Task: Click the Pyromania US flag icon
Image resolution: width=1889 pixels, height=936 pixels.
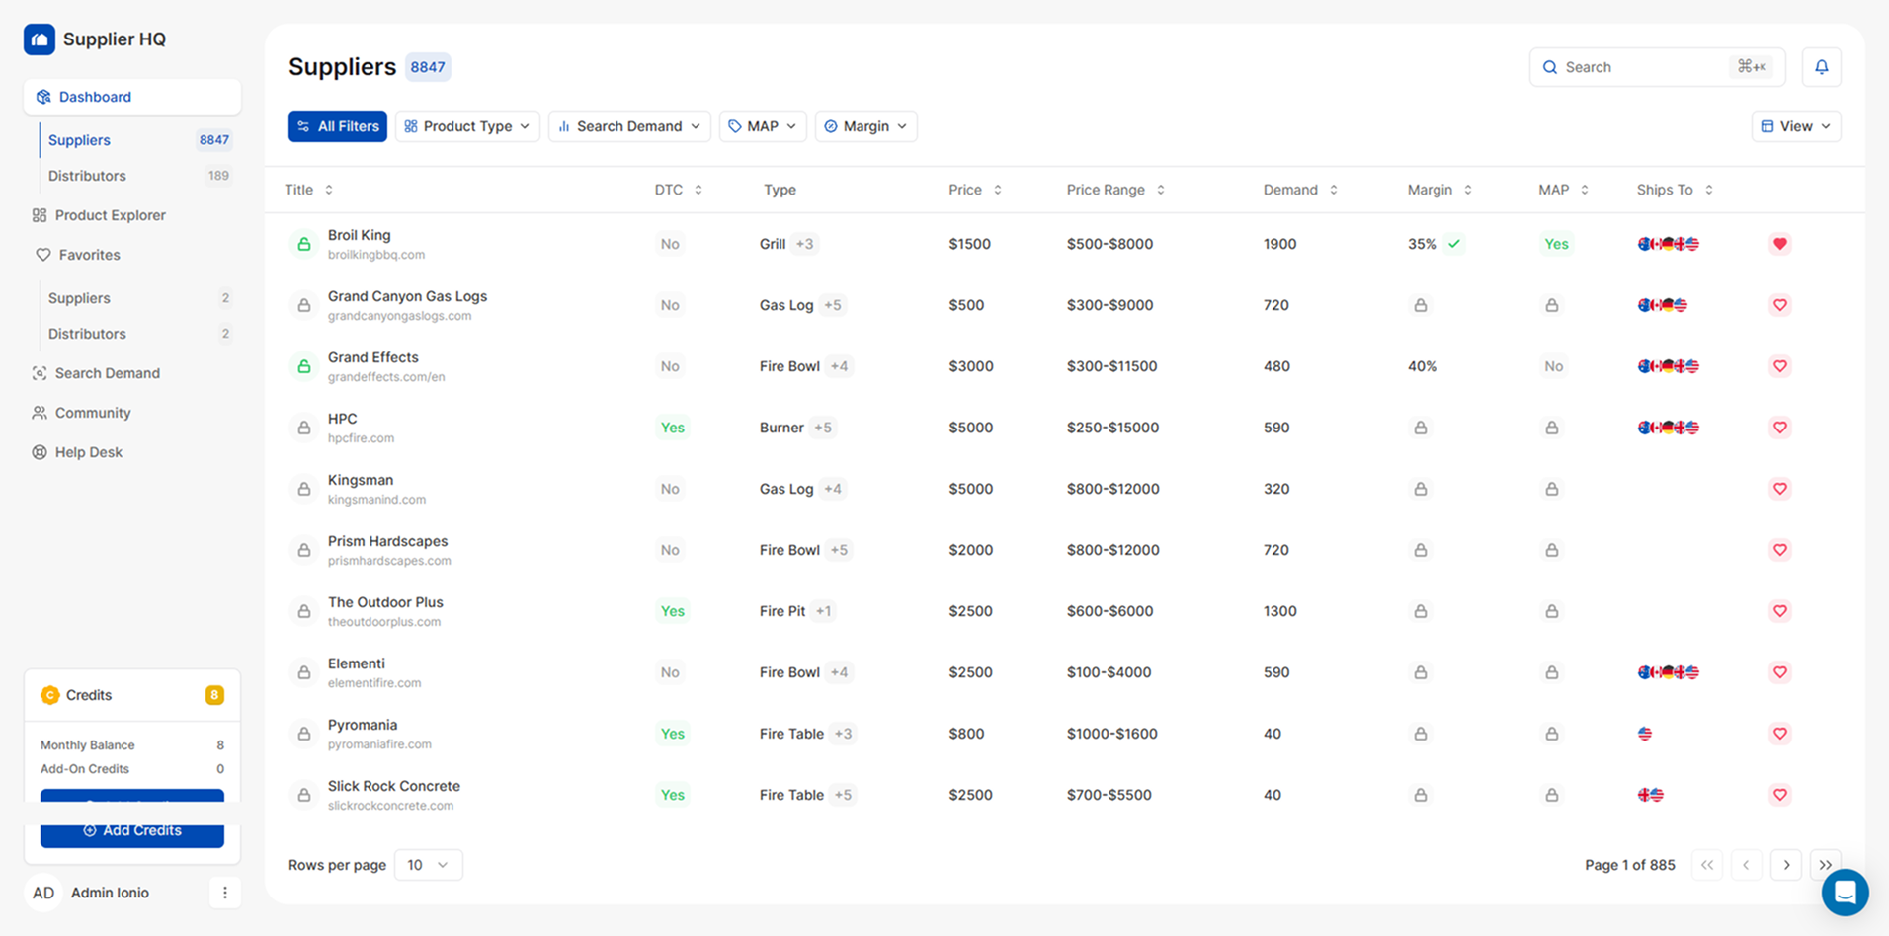Action: 1644,734
